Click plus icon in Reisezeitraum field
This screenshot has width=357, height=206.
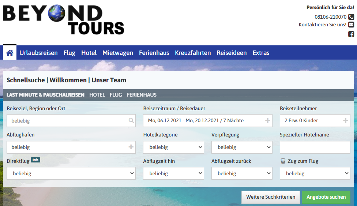[x=267, y=120]
